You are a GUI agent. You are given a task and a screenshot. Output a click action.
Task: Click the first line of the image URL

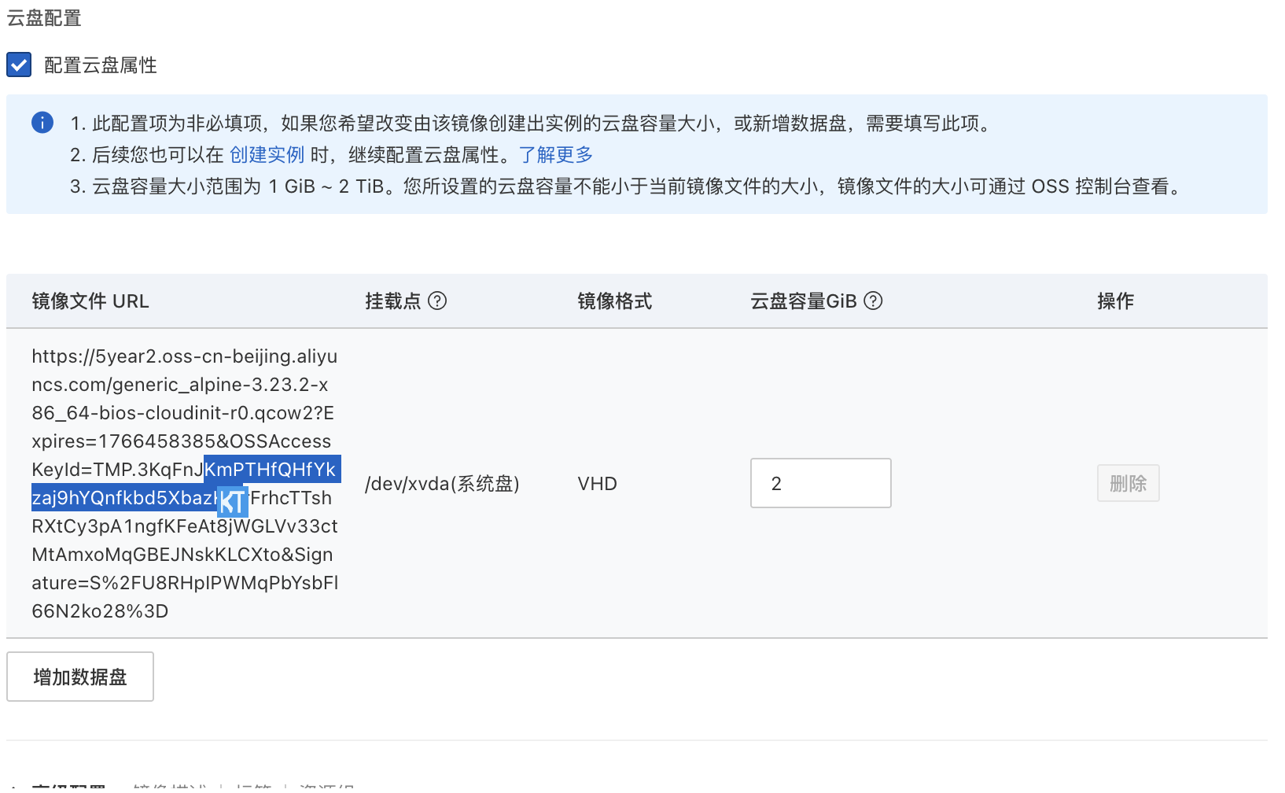tap(184, 356)
